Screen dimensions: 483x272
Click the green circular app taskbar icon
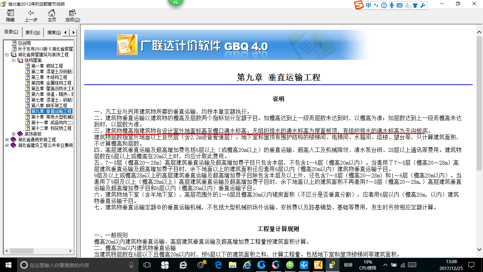coord(290,265)
